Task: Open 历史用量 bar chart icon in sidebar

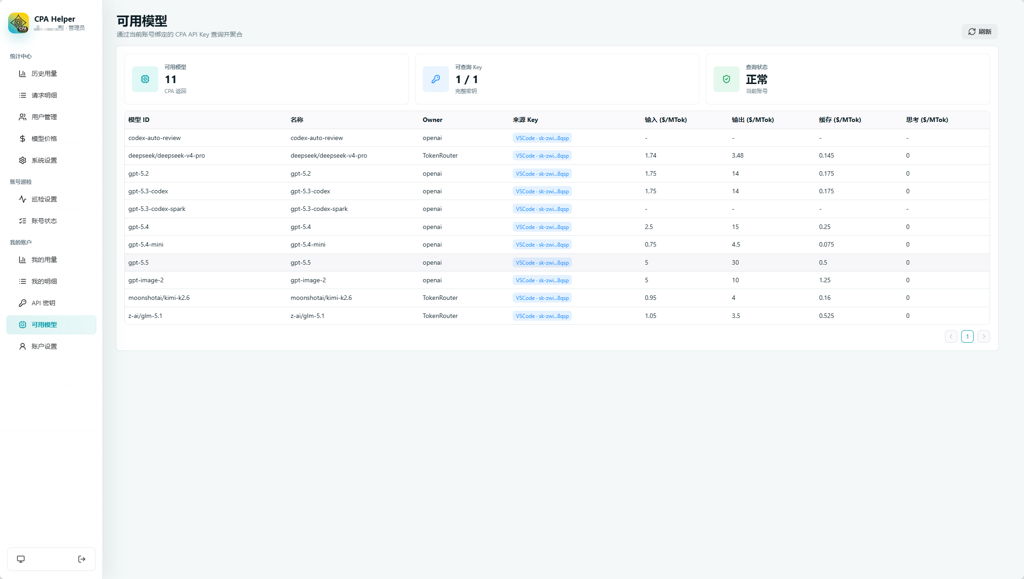Action: pos(22,74)
